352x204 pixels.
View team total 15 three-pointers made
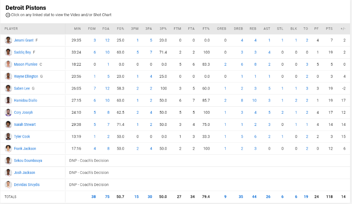tap(136, 197)
